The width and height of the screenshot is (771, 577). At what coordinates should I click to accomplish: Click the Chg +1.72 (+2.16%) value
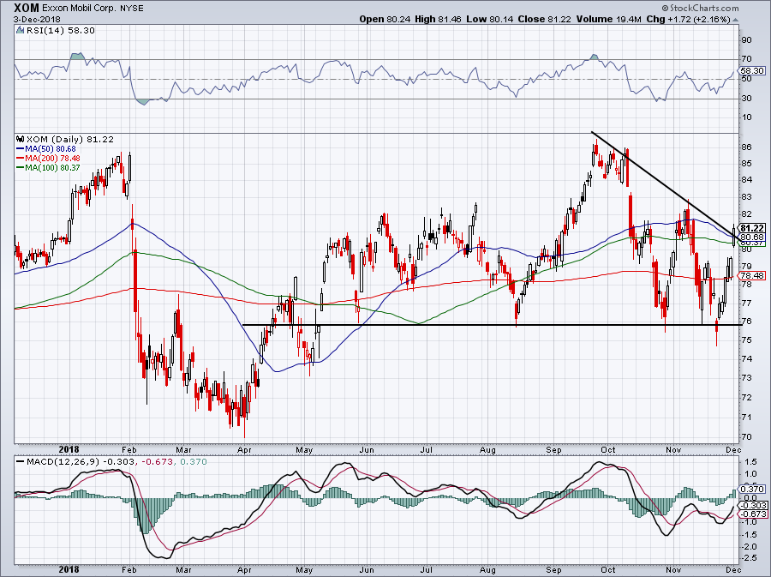pos(688,19)
